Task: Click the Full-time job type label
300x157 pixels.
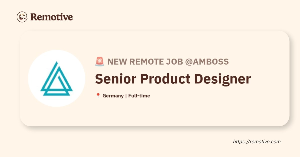Action: (139, 96)
